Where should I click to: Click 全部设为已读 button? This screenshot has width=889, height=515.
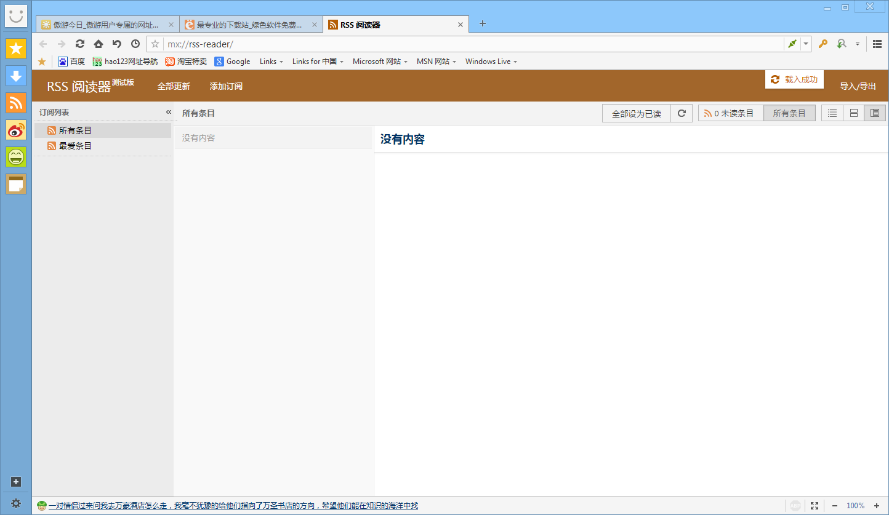(x=636, y=113)
